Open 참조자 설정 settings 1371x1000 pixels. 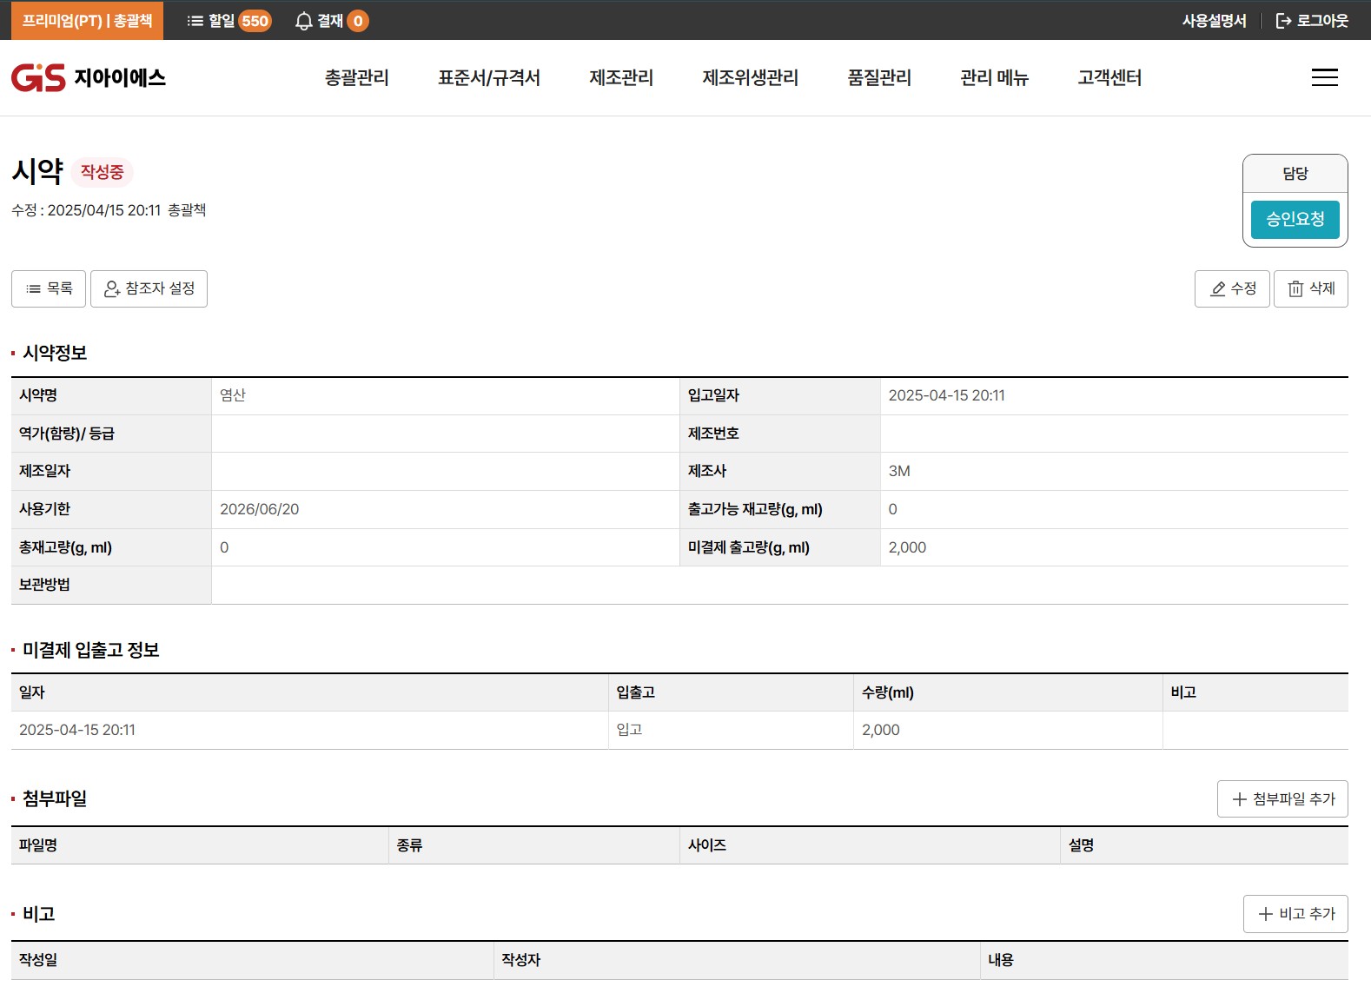click(x=149, y=288)
